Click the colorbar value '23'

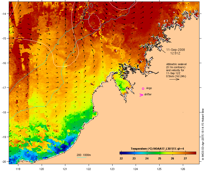pos(134,158)
